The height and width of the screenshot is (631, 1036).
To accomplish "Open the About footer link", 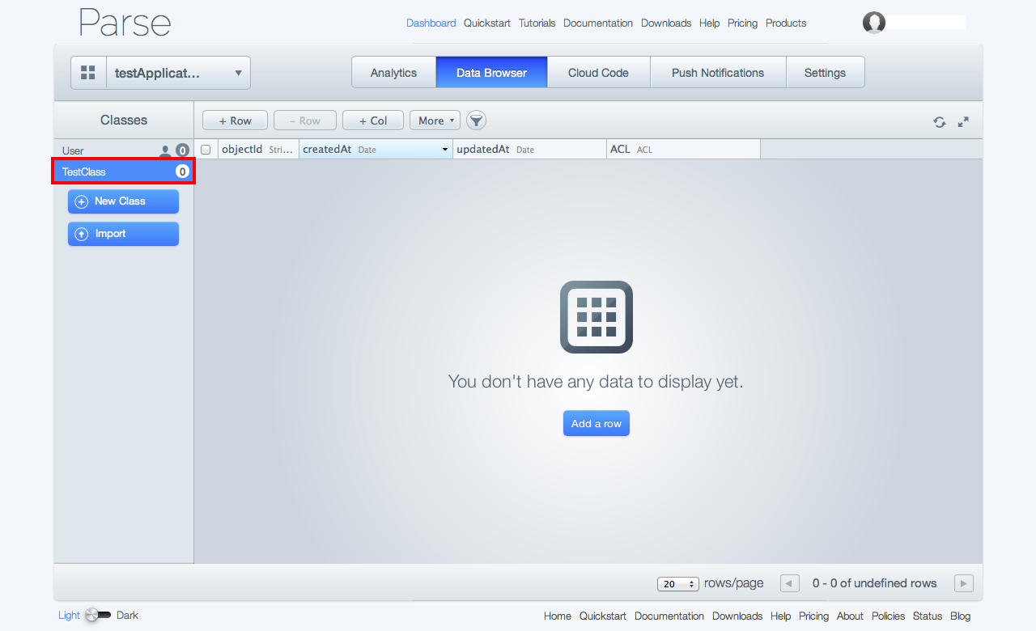I will 850,616.
